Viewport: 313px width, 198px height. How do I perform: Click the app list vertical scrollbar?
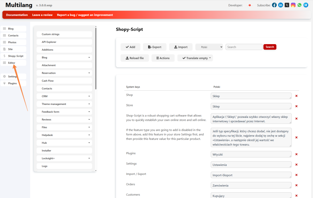tap(96, 58)
